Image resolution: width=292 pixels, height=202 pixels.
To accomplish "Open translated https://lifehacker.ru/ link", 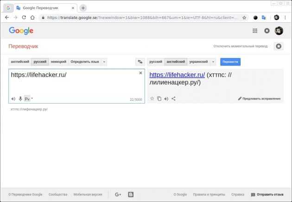I will coord(177,75).
